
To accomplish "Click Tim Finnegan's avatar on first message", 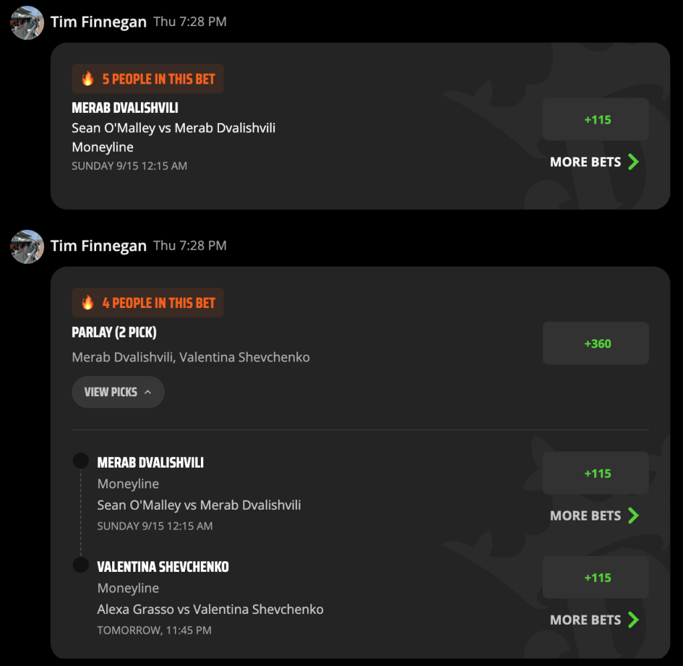I will 27,23.
